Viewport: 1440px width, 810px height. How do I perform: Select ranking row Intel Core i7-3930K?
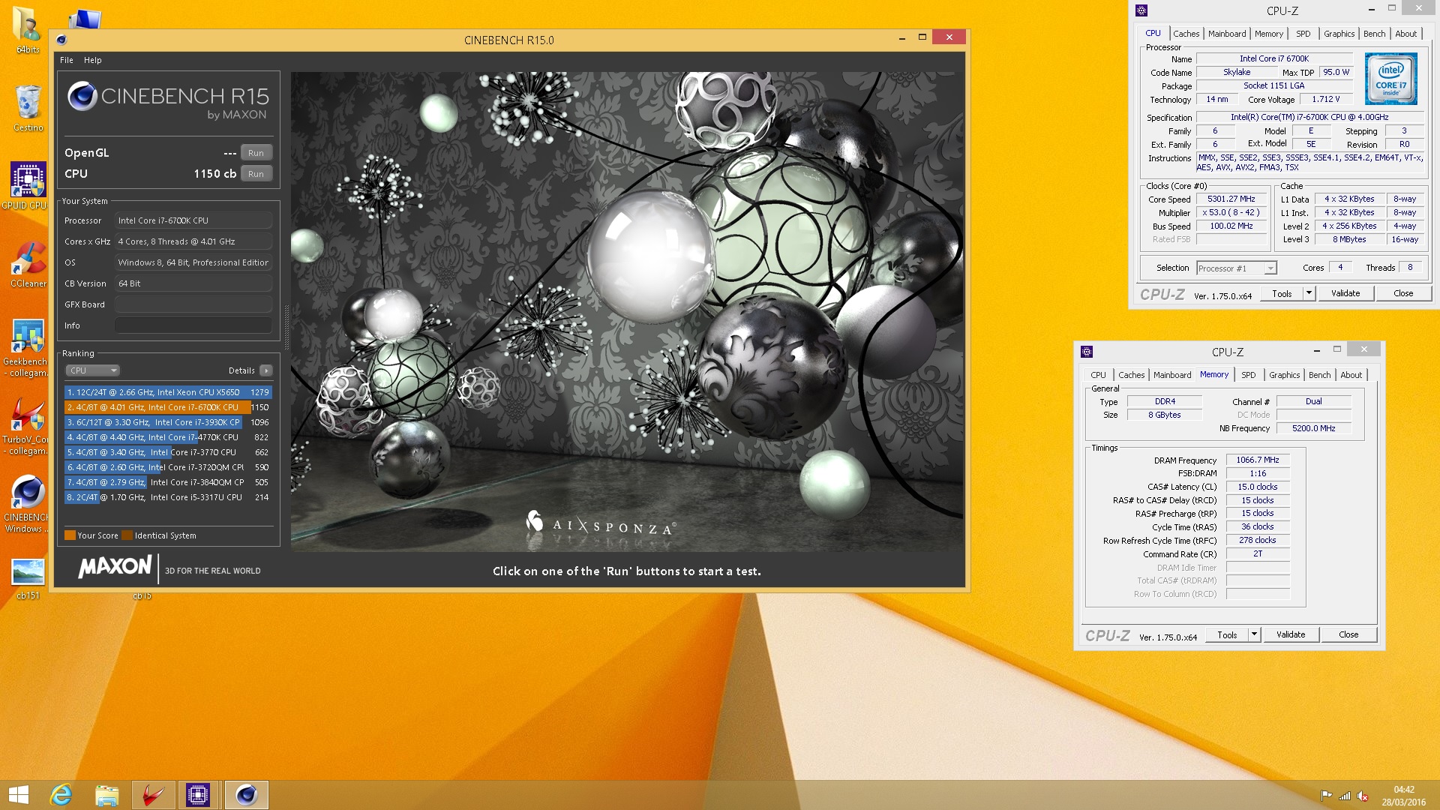pos(168,422)
